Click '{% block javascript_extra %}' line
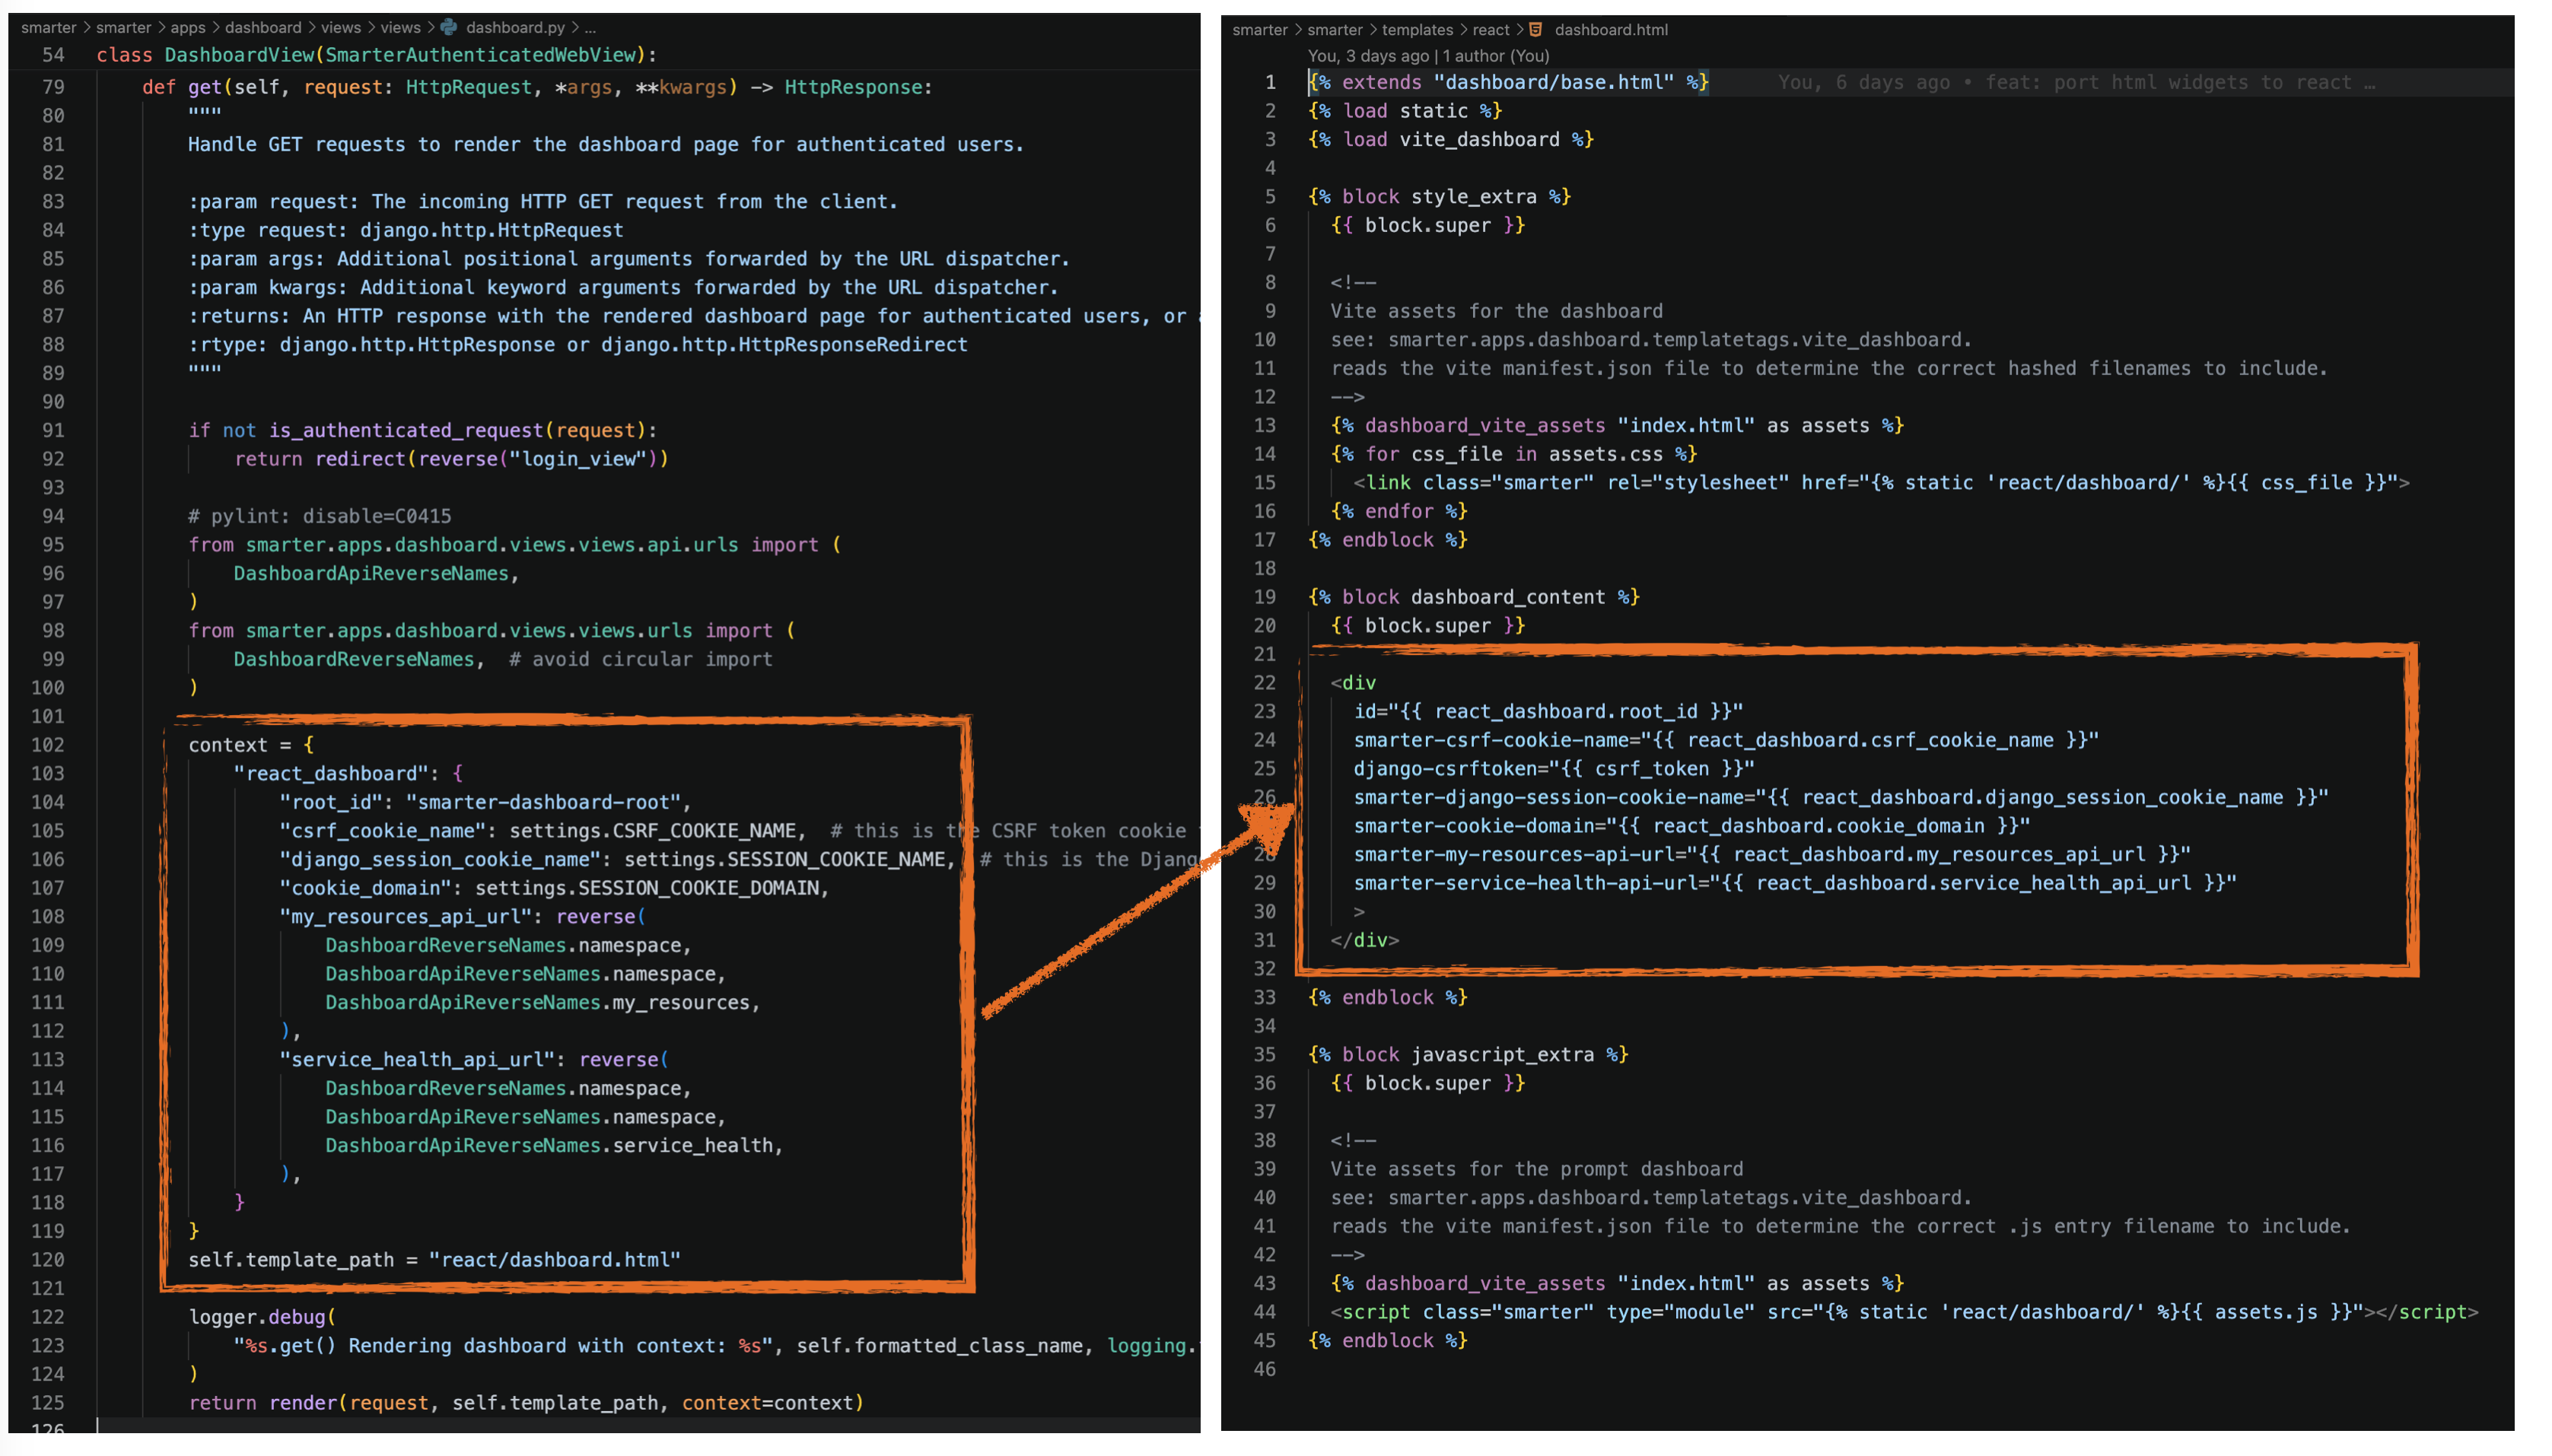This screenshot has height=1456, width=2552. [x=1468, y=1055]
